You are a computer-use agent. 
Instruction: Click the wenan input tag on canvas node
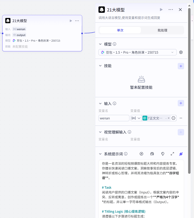19,29
